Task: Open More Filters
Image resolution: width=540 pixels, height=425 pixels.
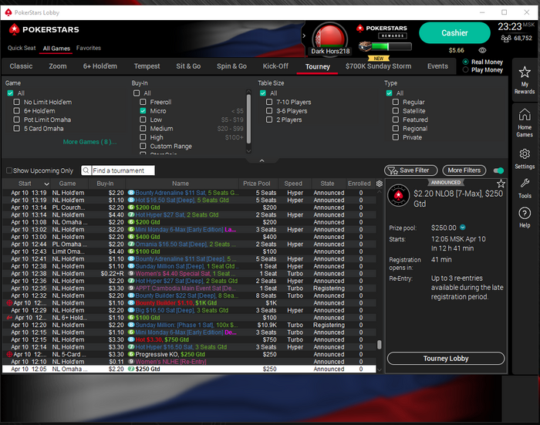Action: 464,170
